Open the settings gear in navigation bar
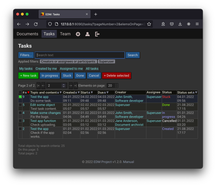Screen dimensions: 216x186 78,34
